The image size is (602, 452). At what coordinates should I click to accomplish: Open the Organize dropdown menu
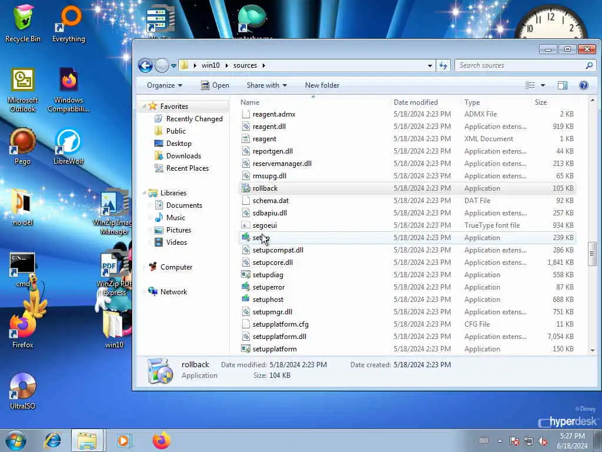coord(165,85)
